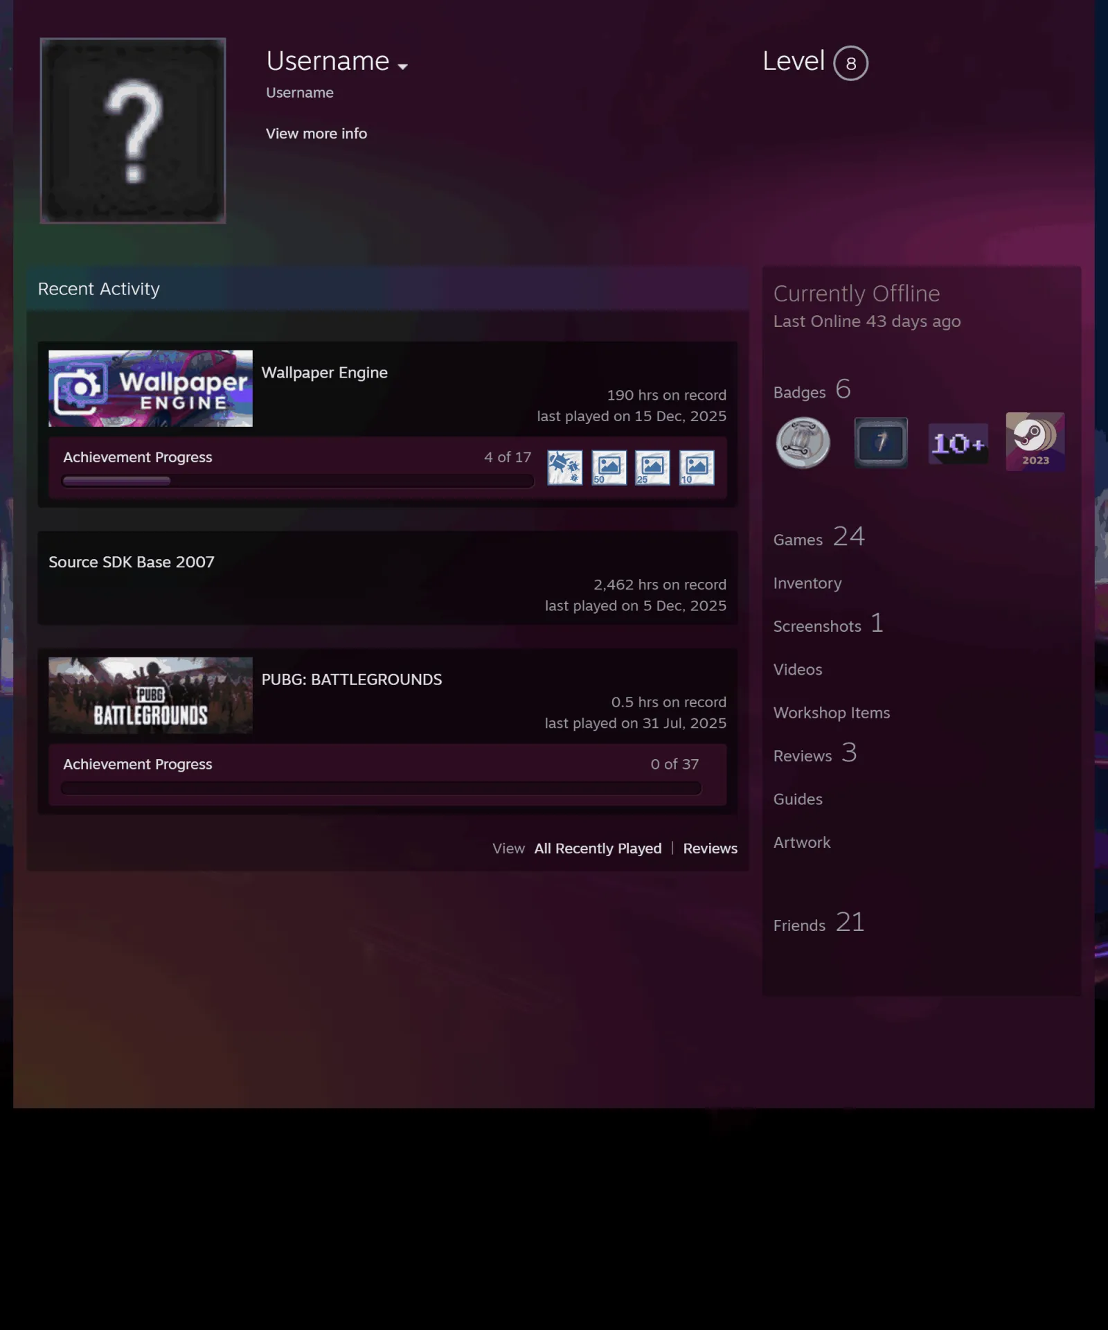
Task: Open the Wallpaper Engine game banner
Action: pos(150,388)
